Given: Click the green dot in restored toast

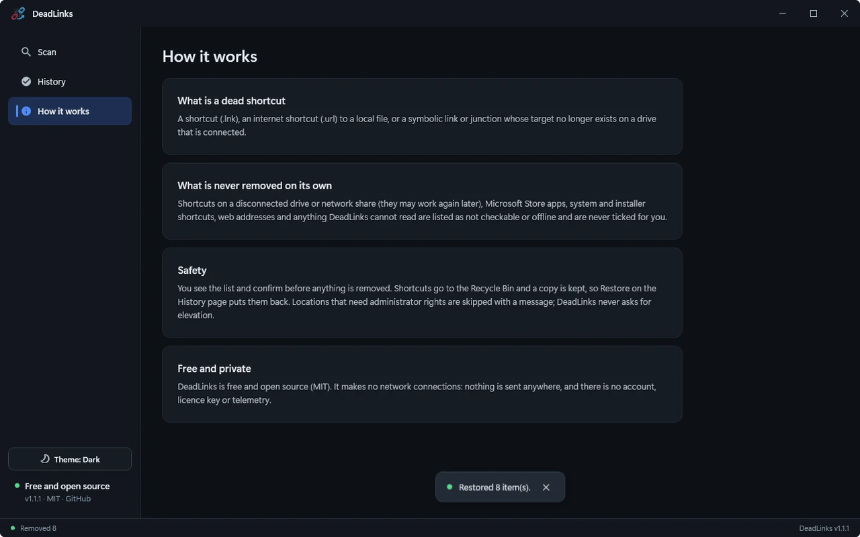Looking at the screenshot, I should coord(449,487).
